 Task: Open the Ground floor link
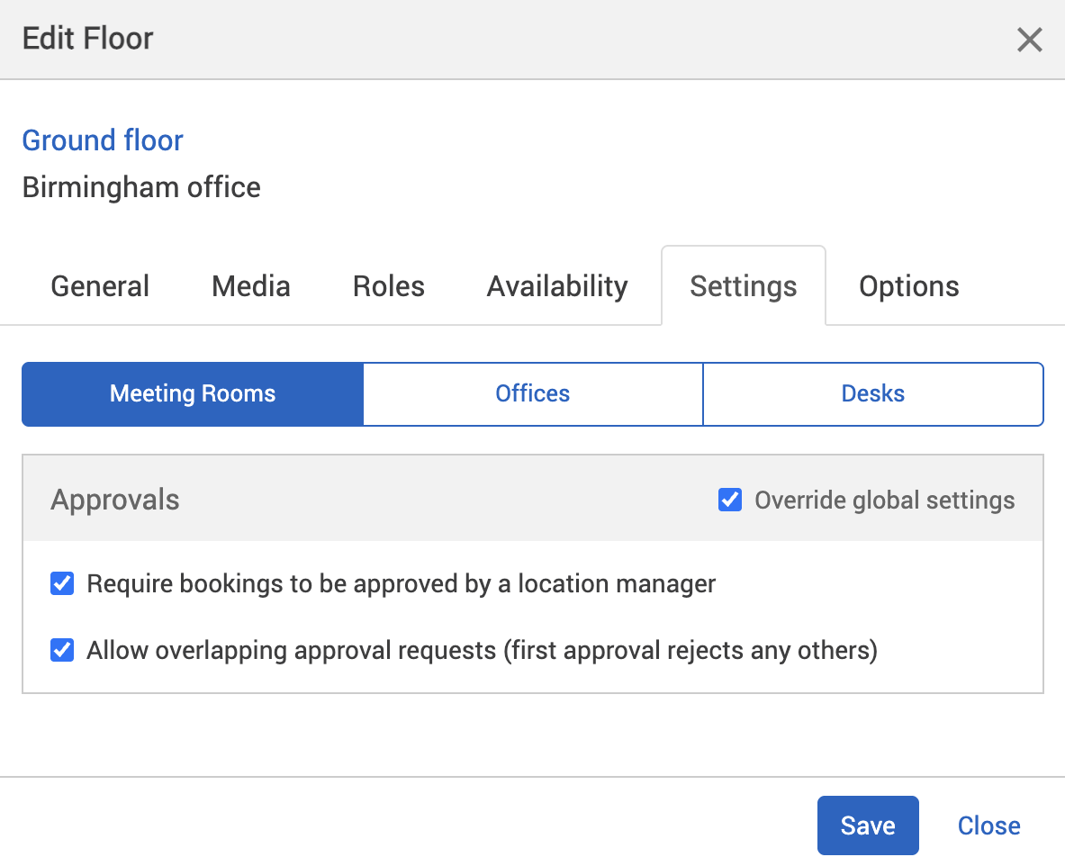[x=102, y=140]
